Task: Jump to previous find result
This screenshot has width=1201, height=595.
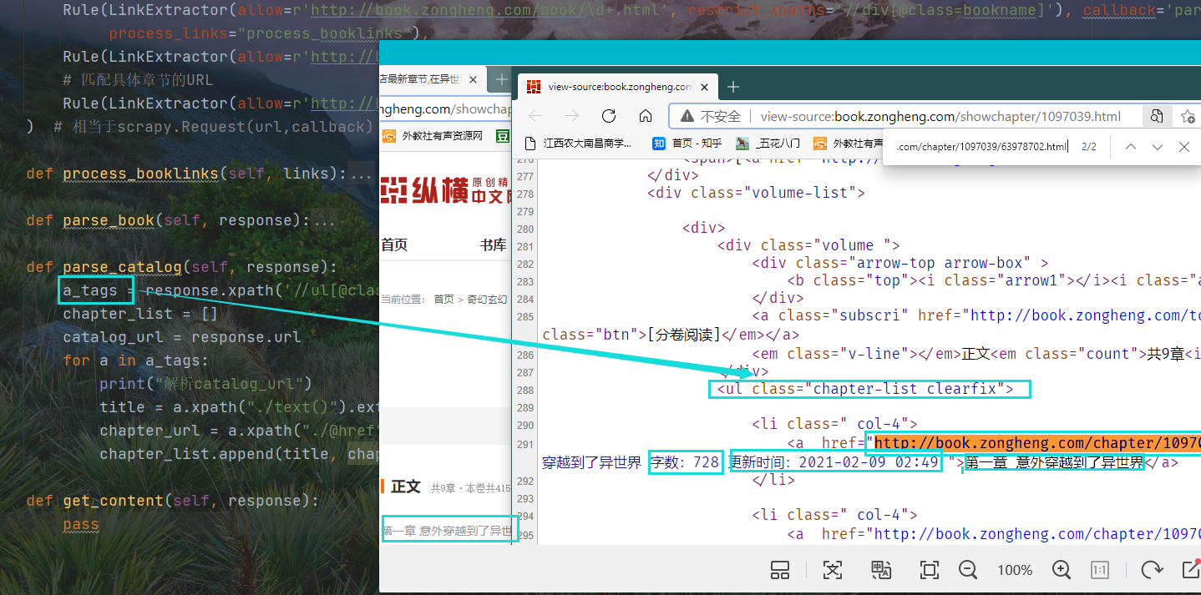Action: tap(1130, 147)
